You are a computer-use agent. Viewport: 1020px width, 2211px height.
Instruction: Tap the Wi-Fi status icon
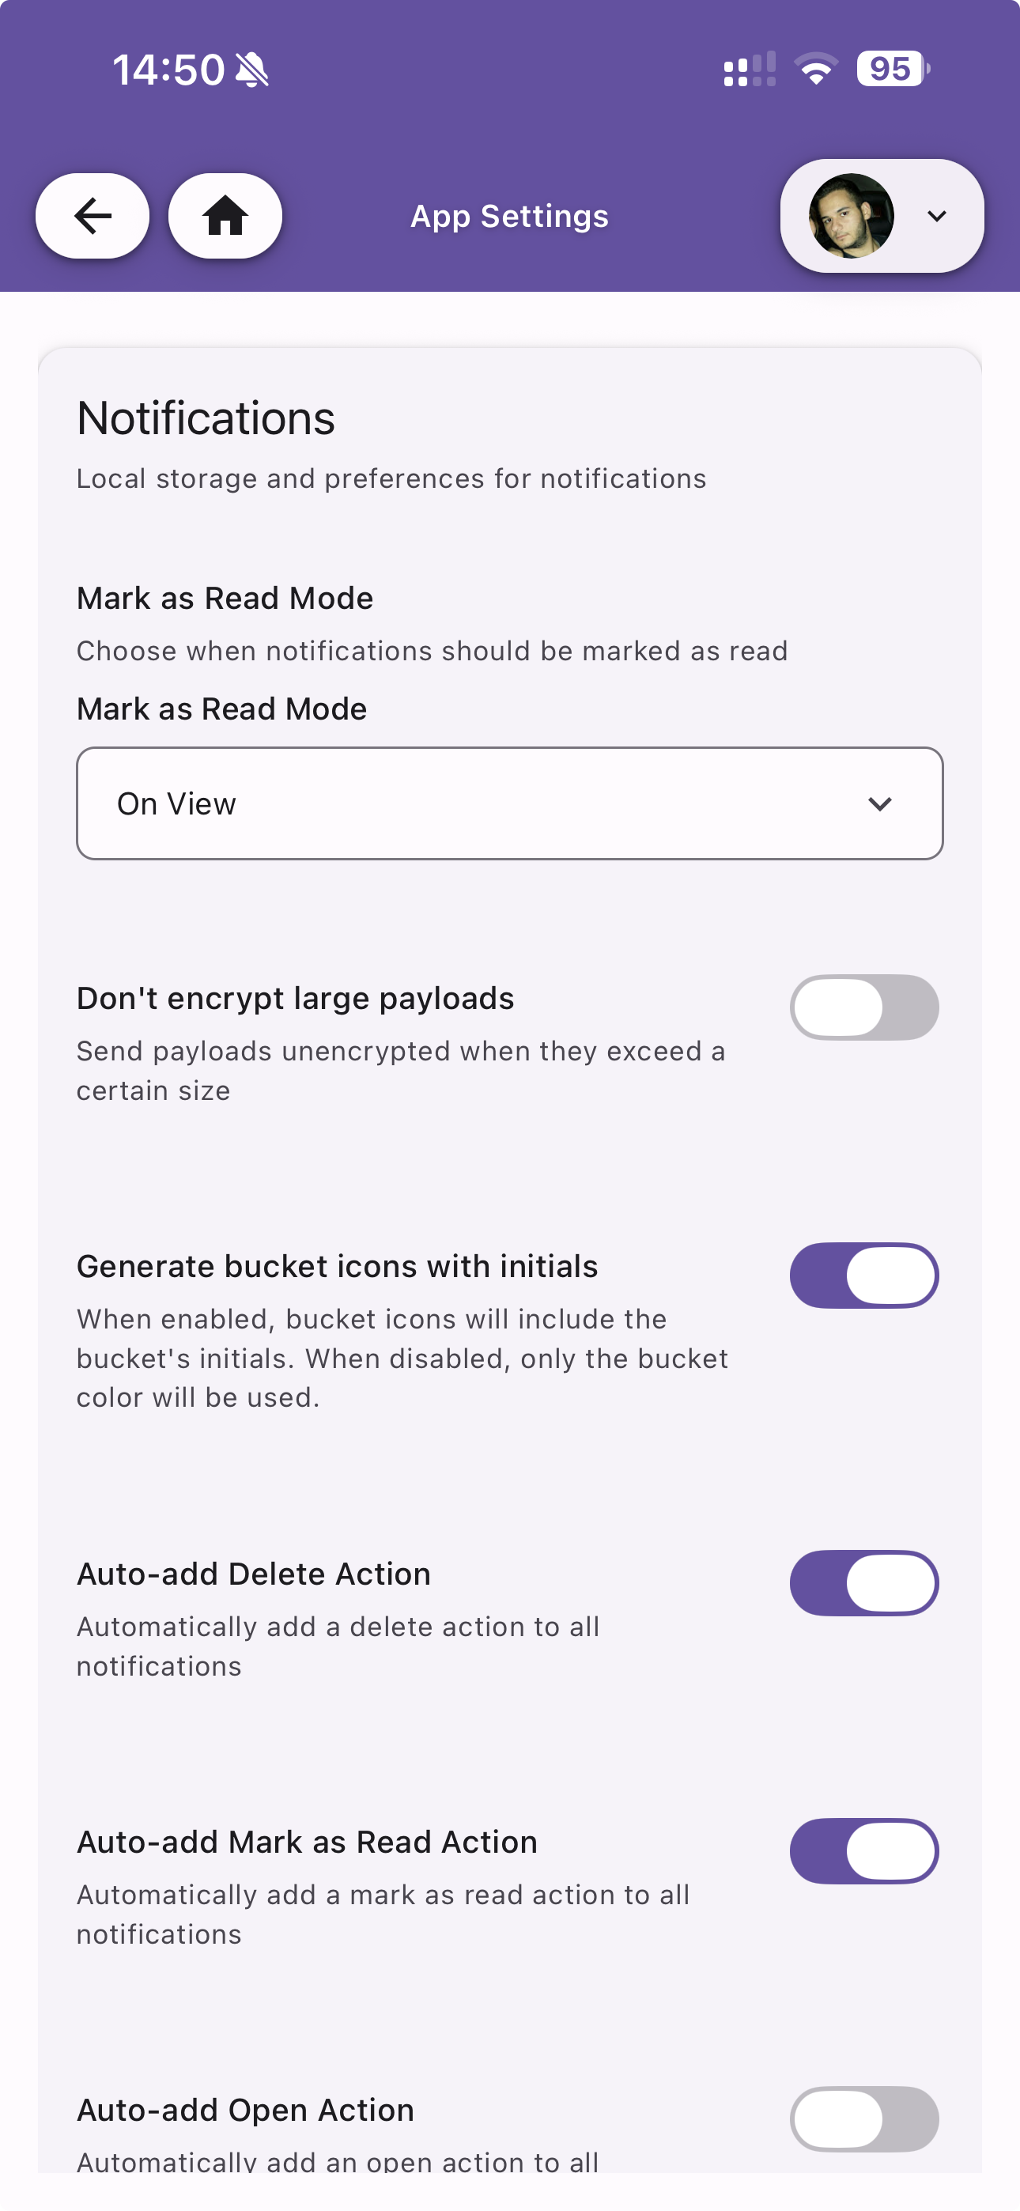point(816,69)
